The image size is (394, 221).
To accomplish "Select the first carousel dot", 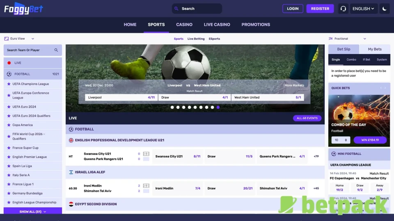I will pos(172,107).
